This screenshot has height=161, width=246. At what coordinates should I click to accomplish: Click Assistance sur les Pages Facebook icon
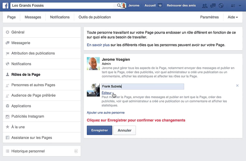coord(7,138)
